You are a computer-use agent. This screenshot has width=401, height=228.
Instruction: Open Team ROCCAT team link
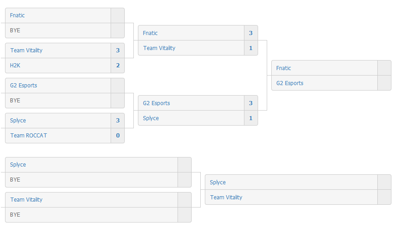coord(29,136)
